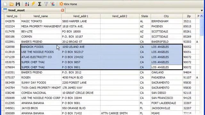The width and height of the screenshot is (205, 115).
Task: Click the Sigma group/sum icon
Action: (40, 4)
